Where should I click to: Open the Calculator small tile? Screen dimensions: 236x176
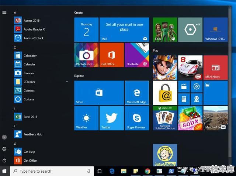184,99
